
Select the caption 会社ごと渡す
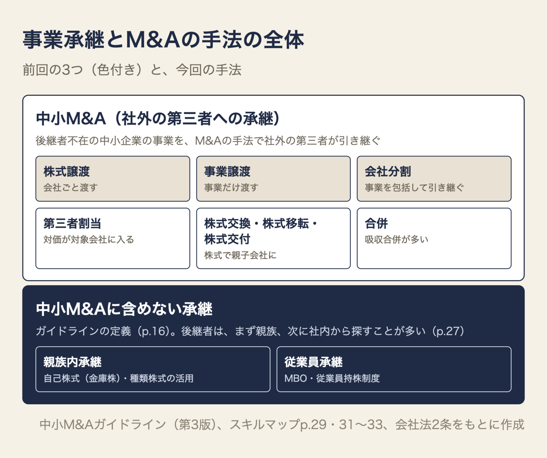pyautogui.click(x=71, y=187)
